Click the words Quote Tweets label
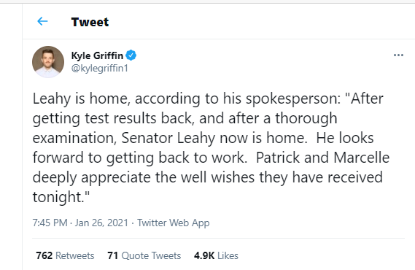Viewport: 415px width, 270px height. [x=151, y=256]
